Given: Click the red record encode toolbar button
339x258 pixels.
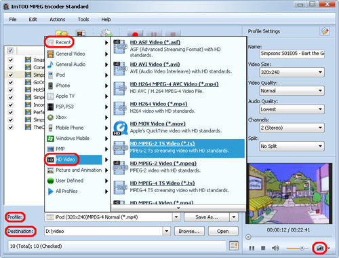Looking at the screenshot, I should click(x=135, y=33).
